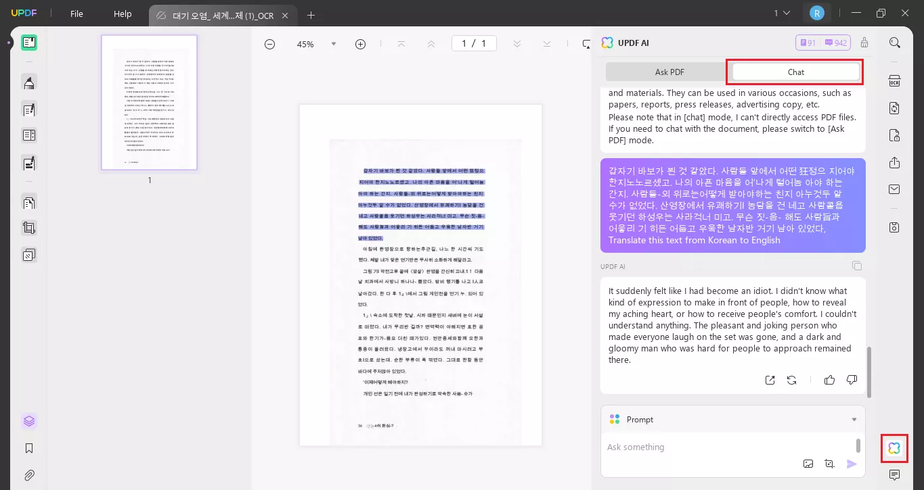Switch to the Ask PDF tab
Screen dimensions: 924x490
pos(669,72)
